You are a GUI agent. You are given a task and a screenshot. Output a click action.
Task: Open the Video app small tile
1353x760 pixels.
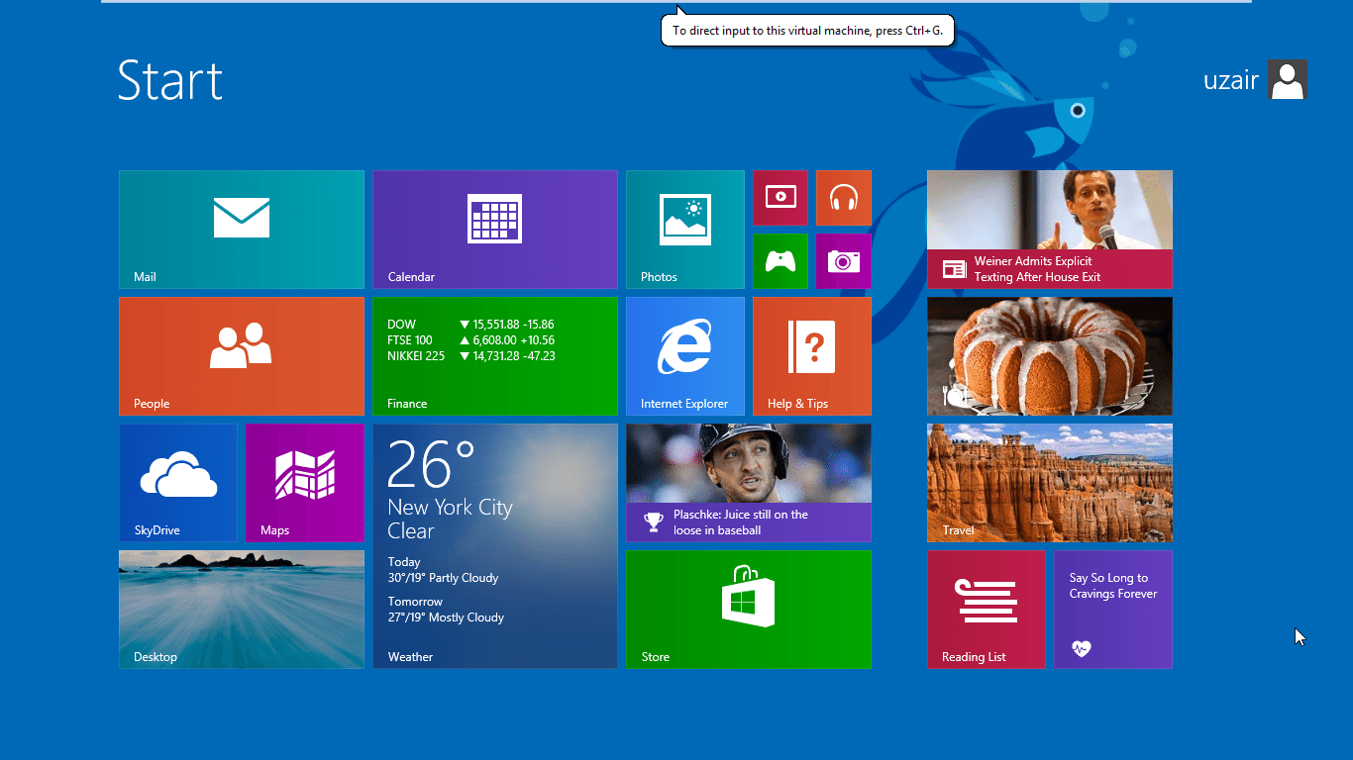[781, 198]
